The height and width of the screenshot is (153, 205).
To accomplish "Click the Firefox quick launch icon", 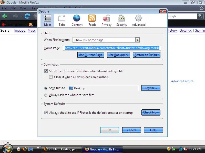I will coord(25,149).
